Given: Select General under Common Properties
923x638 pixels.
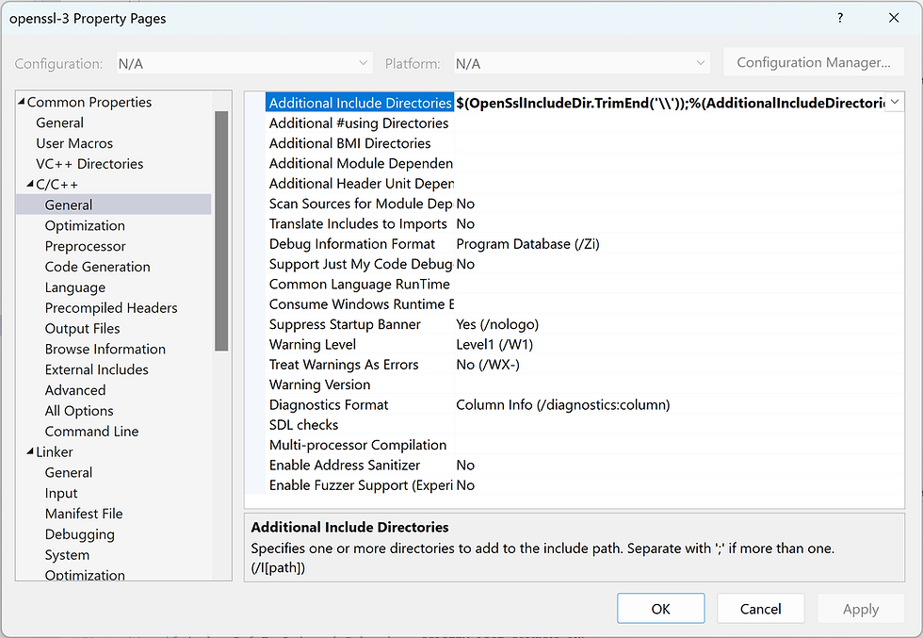Looking at the screenshot, I should [59, 123].
